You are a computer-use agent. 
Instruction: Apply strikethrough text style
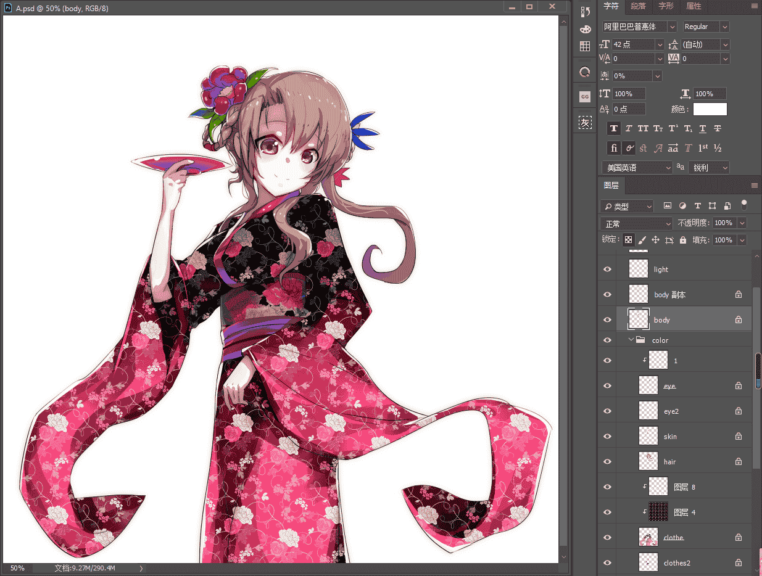717,128
